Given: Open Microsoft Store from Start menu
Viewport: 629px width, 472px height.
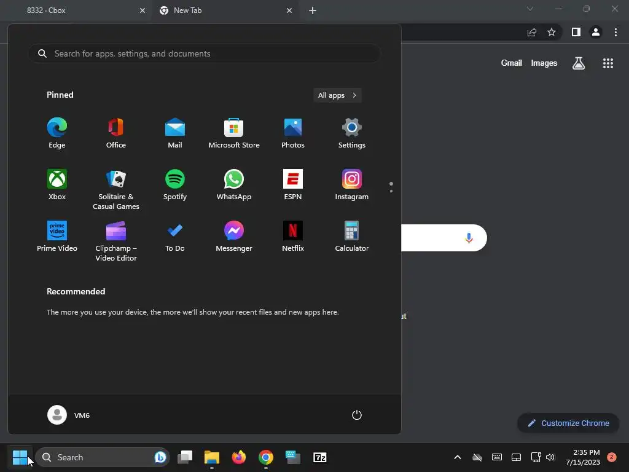Looking at the screenshot, I should tap(234, 133).
